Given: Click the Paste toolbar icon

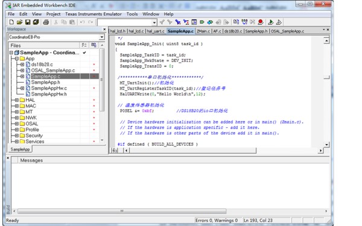Looking at the screenshot, I should pyautogui.click(x=72, y=22).
